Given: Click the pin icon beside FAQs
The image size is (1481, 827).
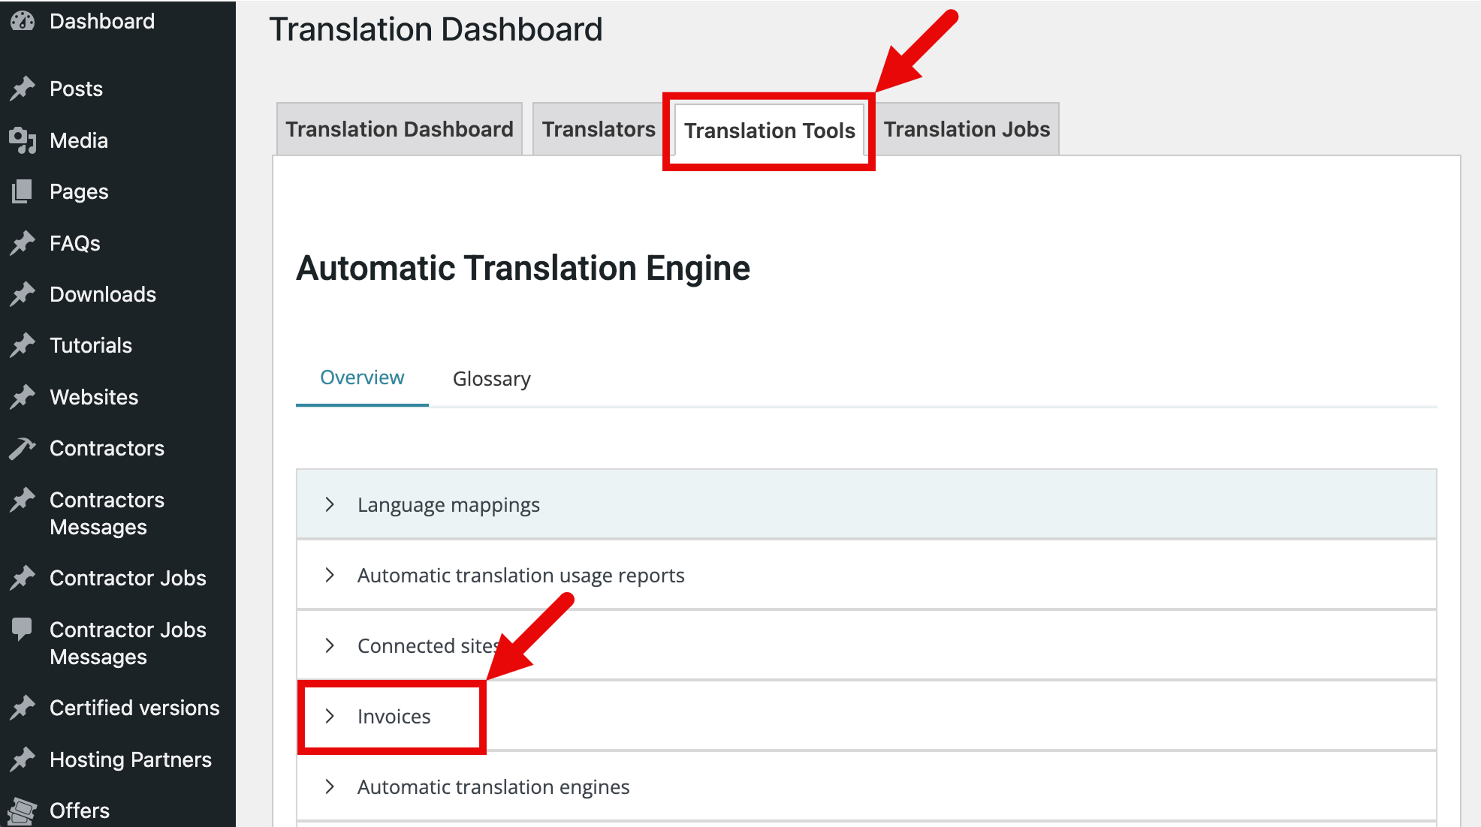Looking at the screenshot, I should (23, 243).
